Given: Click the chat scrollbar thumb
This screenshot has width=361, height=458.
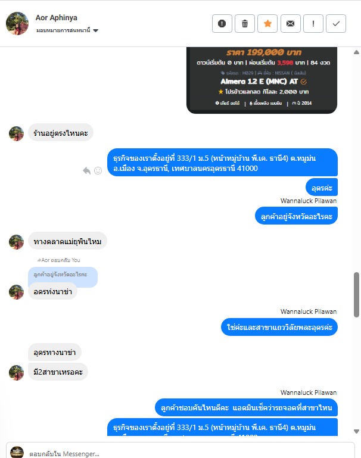Looking at the screenshot, I should [356, 295].
